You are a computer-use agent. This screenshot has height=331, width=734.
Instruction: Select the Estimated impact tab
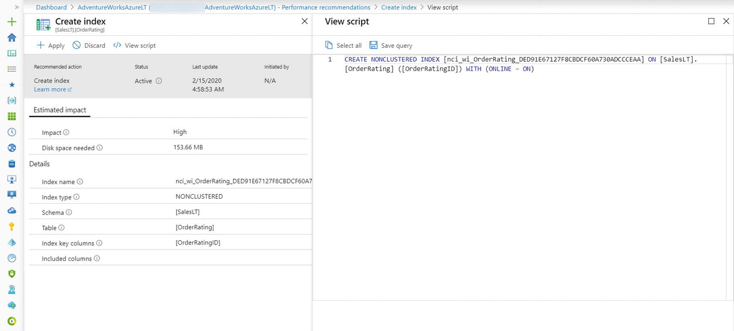(60, 110)
